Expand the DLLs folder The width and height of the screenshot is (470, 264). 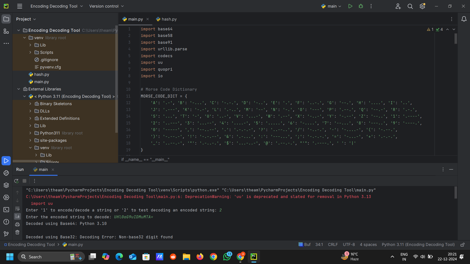(x=30, y=111)
